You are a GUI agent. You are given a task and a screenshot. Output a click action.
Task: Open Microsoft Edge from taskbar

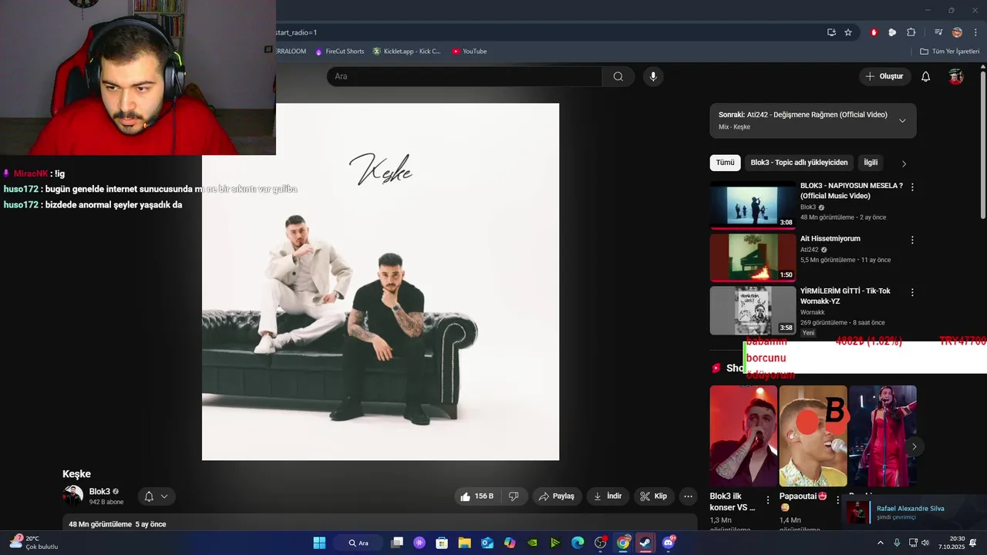pos(578,543)
